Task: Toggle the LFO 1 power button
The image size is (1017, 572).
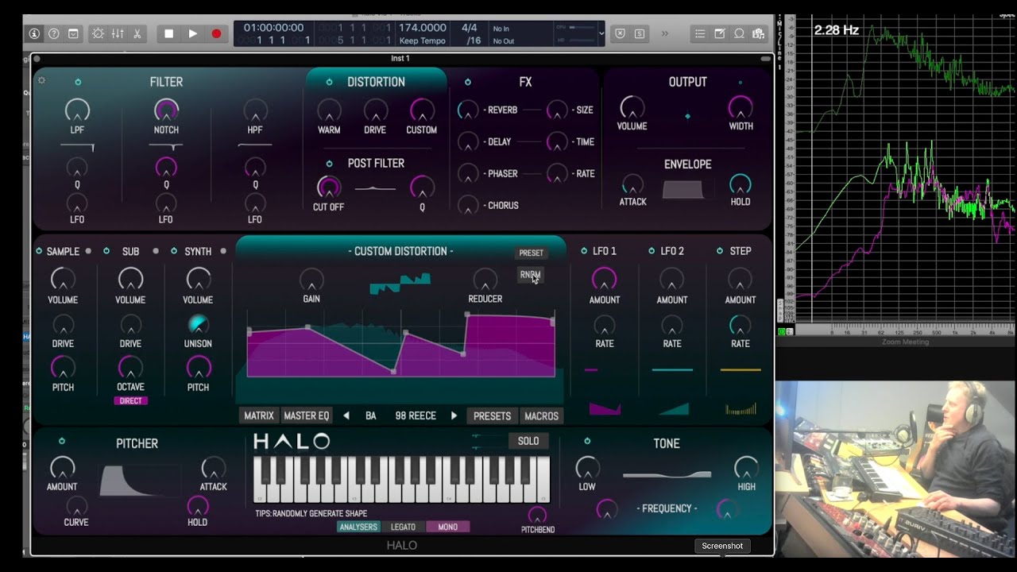Action: (x=584, y=251)
